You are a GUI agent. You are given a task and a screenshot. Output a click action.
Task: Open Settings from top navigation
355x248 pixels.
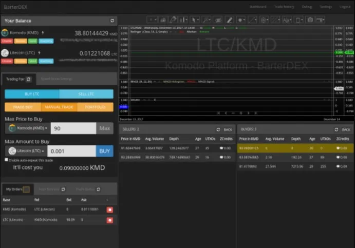(326, 7)
